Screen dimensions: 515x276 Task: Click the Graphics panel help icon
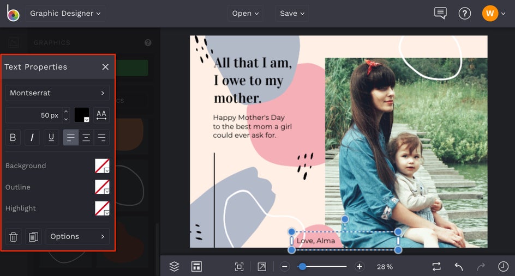[148, 42]
